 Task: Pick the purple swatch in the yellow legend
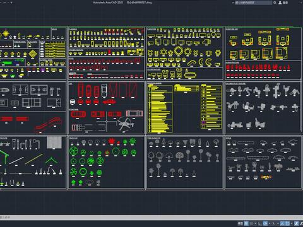(203, 122)
